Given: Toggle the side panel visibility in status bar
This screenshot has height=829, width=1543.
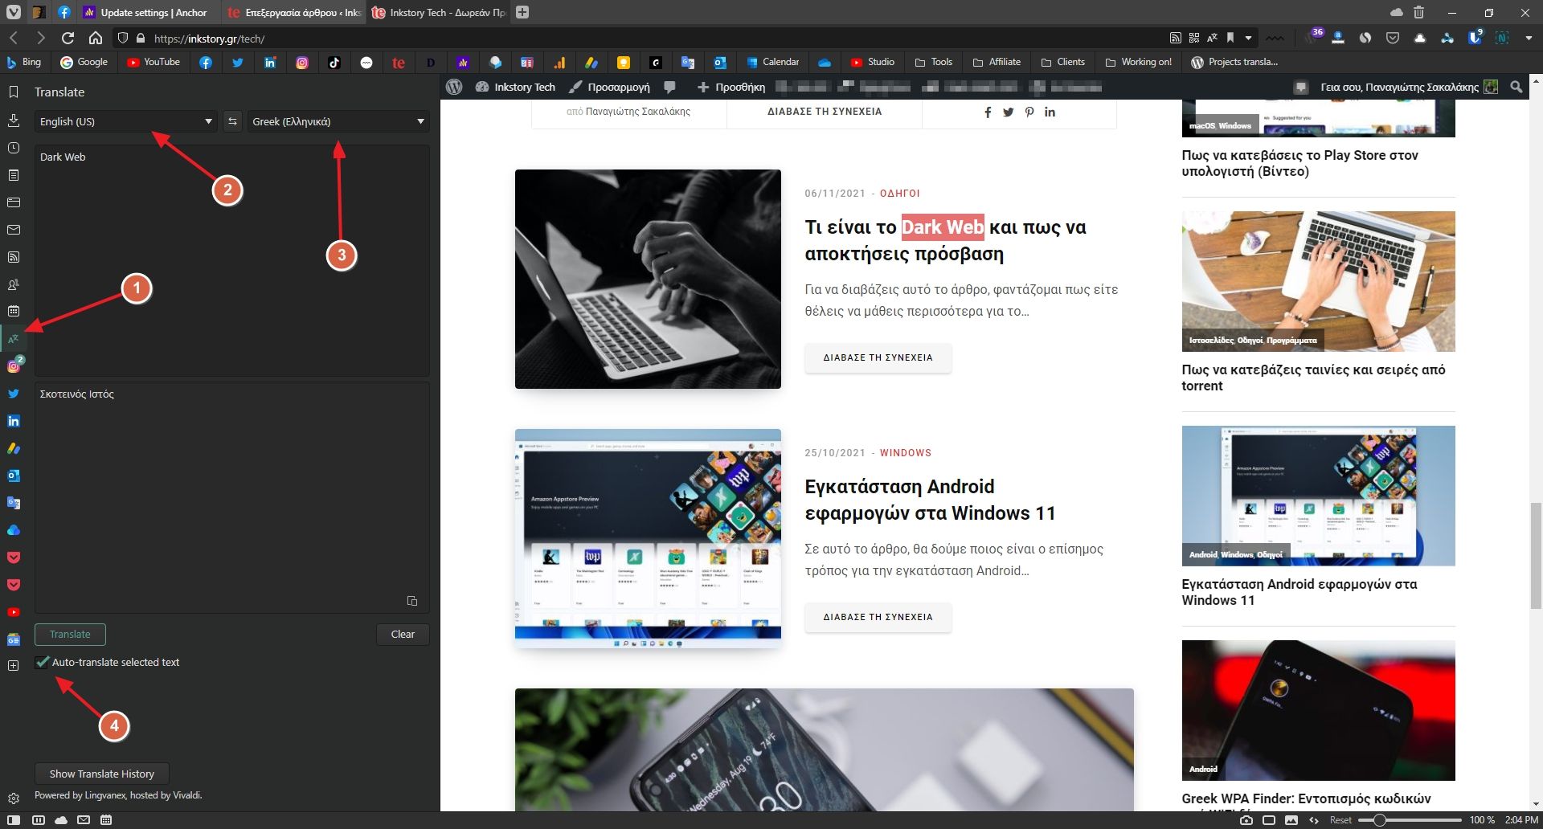Looking at the screenshot, I should [x=14, y=820].
